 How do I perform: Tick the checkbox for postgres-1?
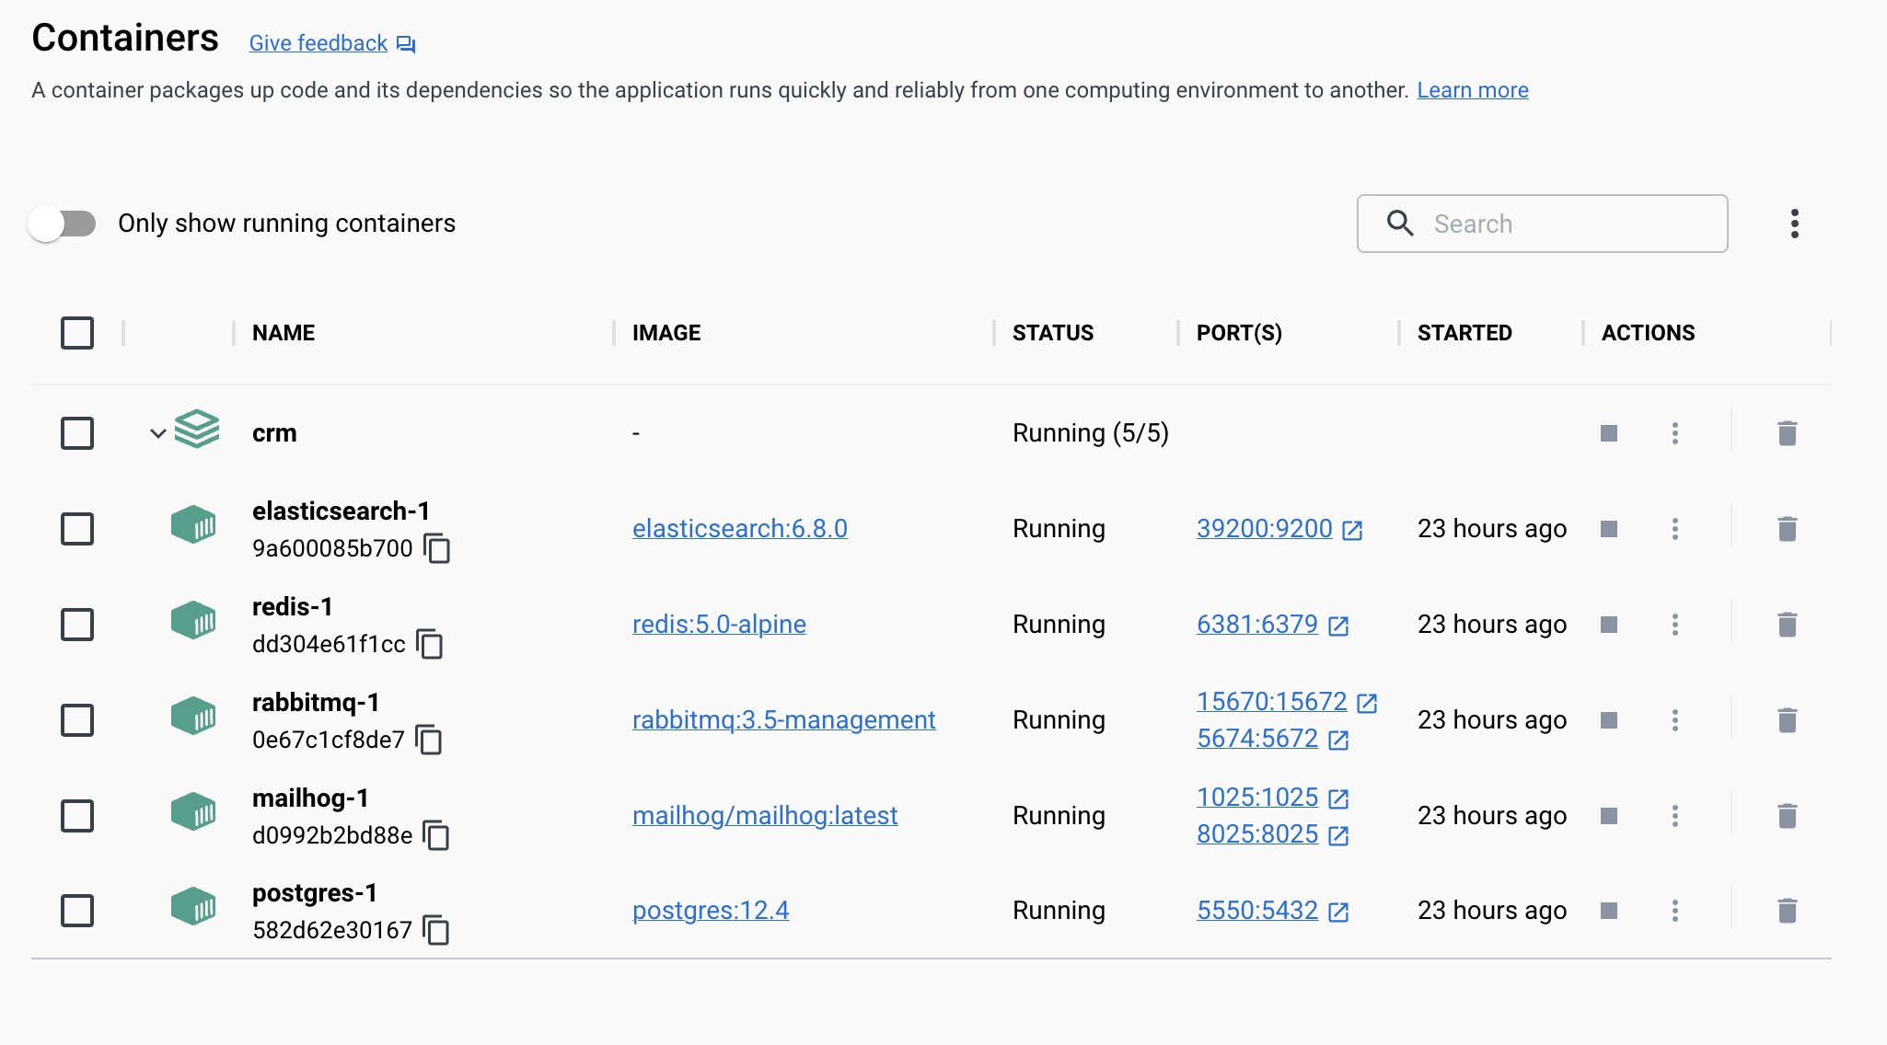click(77, 911)
